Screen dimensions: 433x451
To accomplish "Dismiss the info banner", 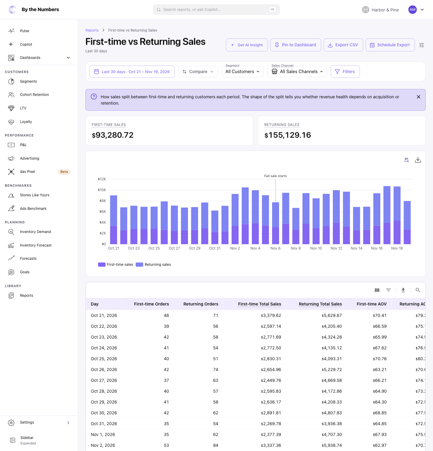I will 419,97.
